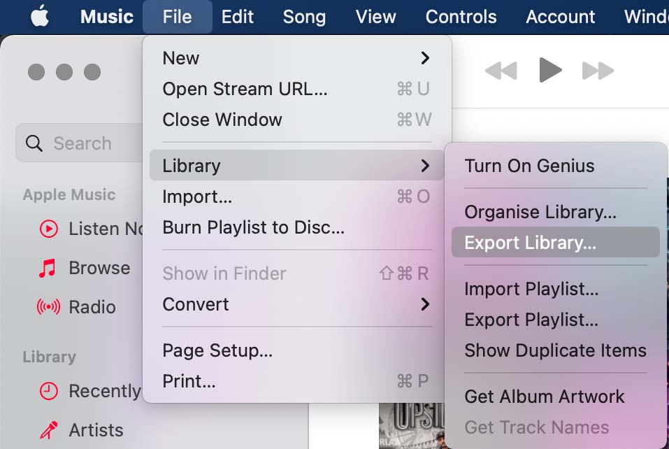Select the Browse music note icon
The width and height of the screenshot is (669, 449).
tap(48, 268)
